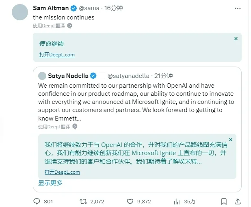Click Satya Nadella's verified badge
251x207 pixels.
coord(93,76)
